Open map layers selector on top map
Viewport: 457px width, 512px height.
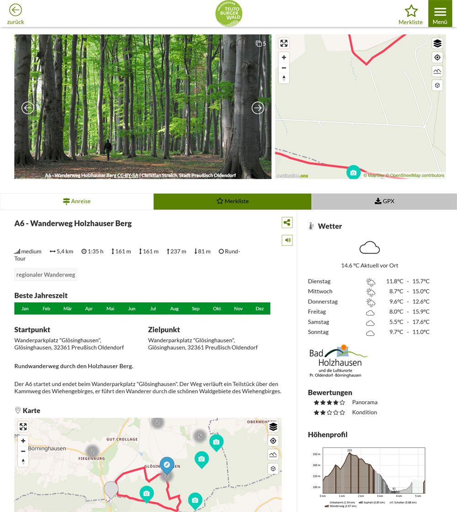437,43
